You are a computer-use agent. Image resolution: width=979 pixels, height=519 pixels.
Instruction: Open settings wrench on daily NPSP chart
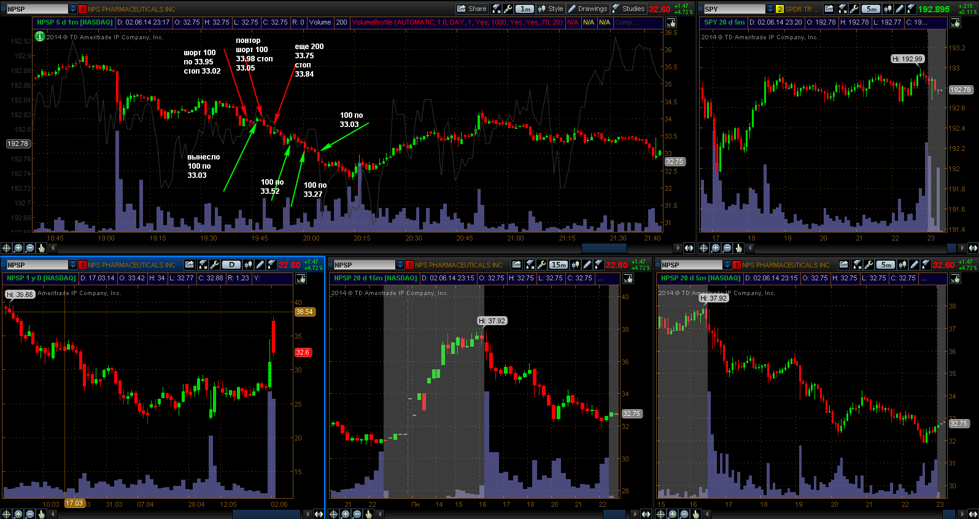(x=214, y=264)
